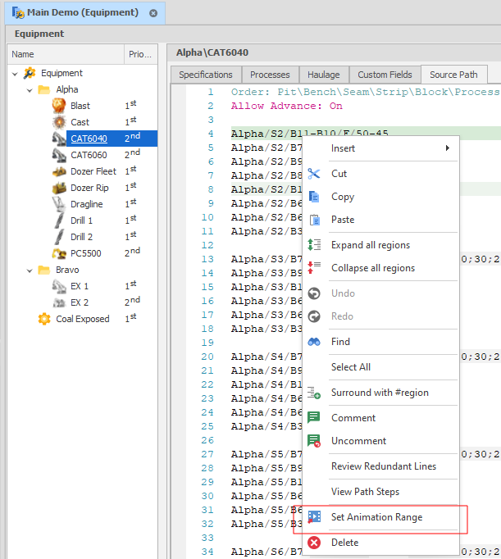This screenshot has height=559, width=501.
Task: Click the Undo arrow icon
Action: click(314, 293)
